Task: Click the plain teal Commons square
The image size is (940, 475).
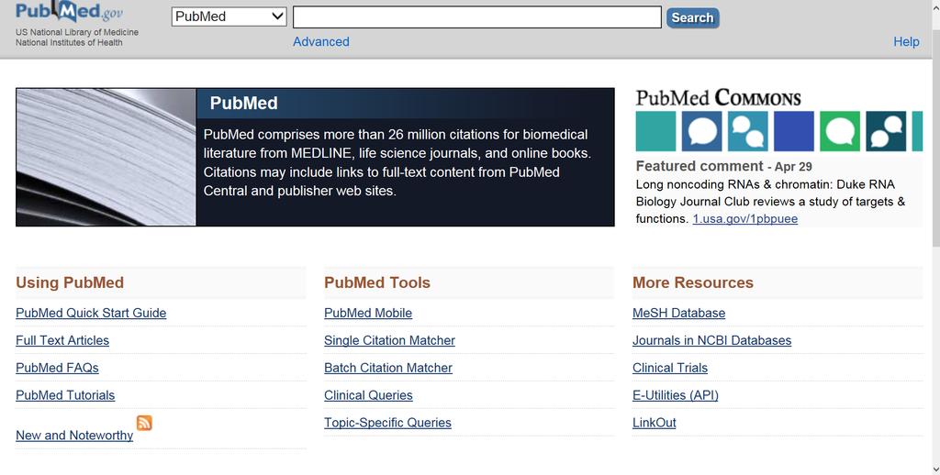Action: pyautogui.click(x=655, y=131)
